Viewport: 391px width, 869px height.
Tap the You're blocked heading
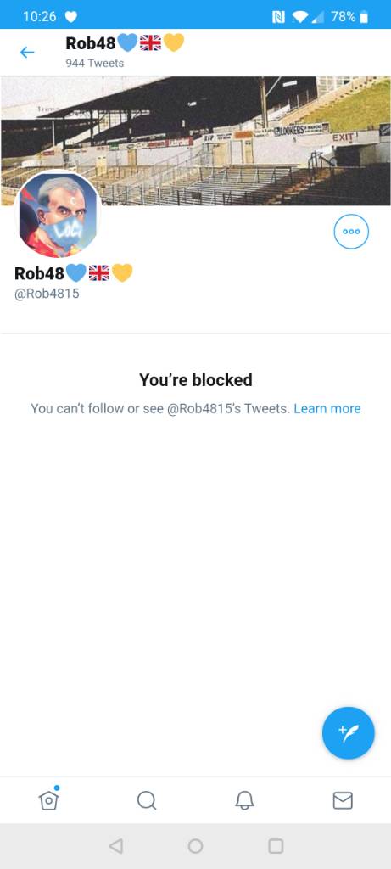click(x=195, y=379)
